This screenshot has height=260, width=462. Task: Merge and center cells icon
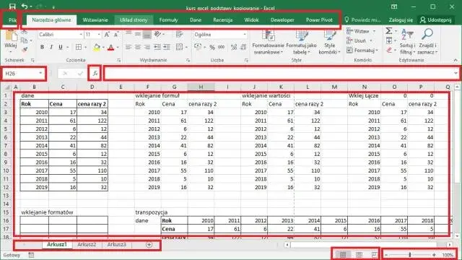click(180, 47)
